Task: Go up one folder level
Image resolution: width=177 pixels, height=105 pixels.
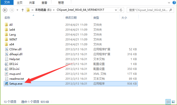Action: coord(23,10)
